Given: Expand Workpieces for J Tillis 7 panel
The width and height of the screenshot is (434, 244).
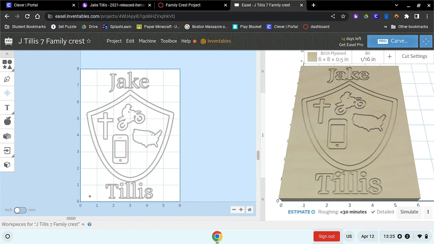Looking at the screenshot, I should 83,224.
